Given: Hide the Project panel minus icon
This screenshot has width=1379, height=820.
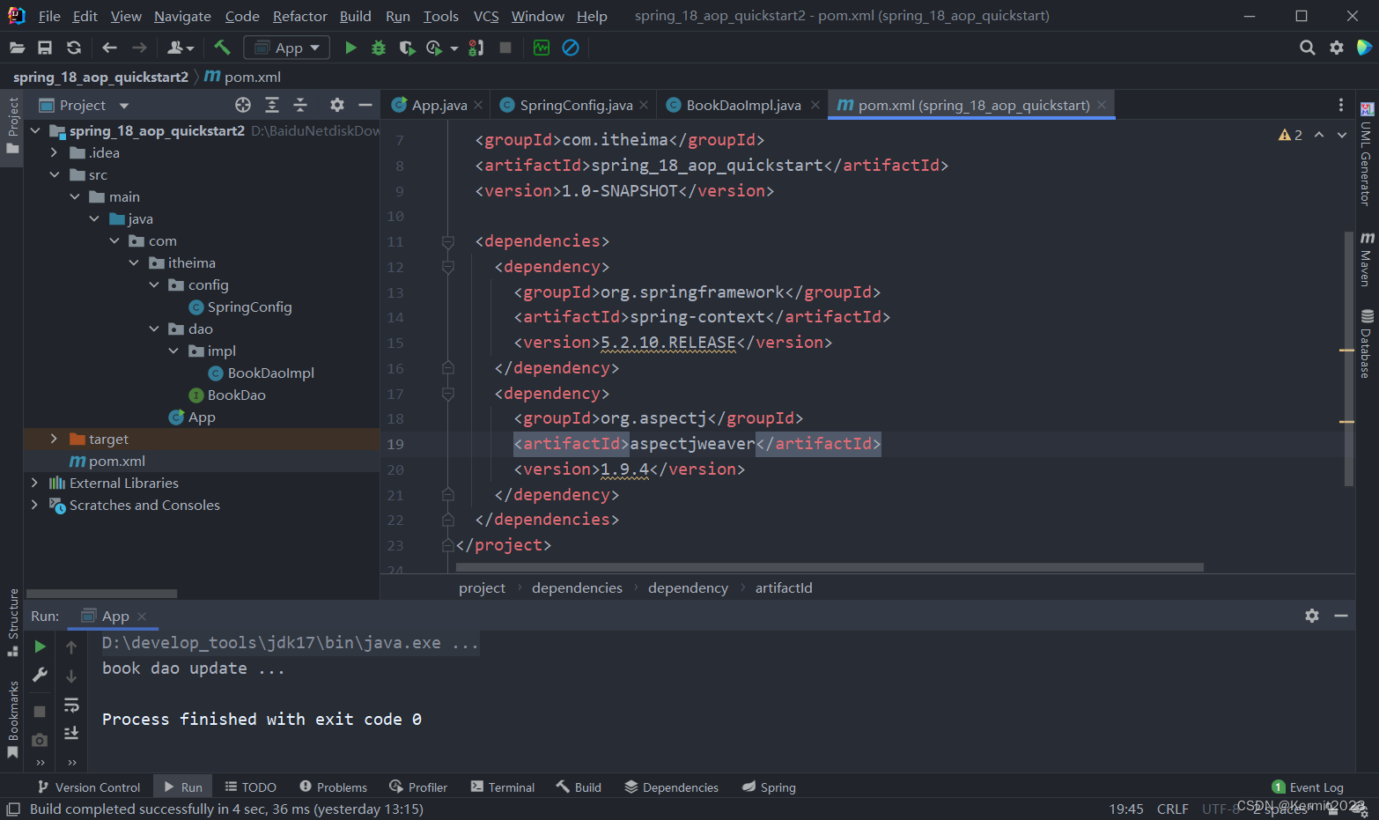Looking at the screenshot, I should point(365,105).
